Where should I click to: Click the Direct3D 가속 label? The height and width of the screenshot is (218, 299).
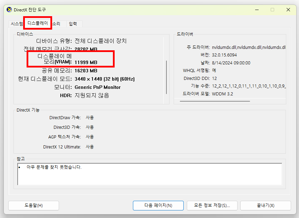67,127
